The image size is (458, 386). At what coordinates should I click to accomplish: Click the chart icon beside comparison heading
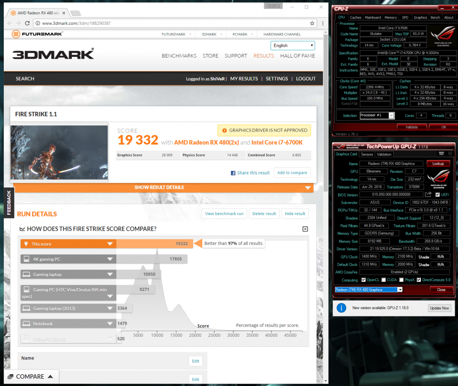(22, 229)
